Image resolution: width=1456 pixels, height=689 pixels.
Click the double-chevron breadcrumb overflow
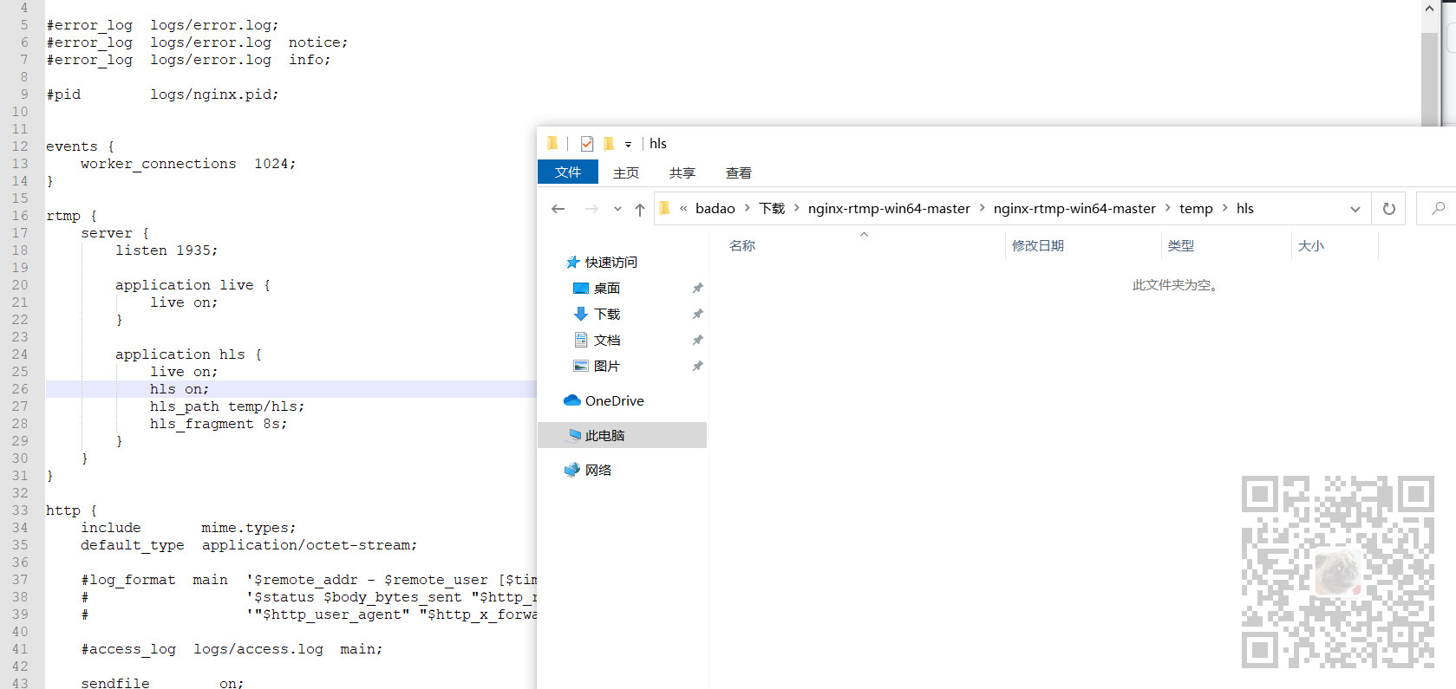point(683,209)
